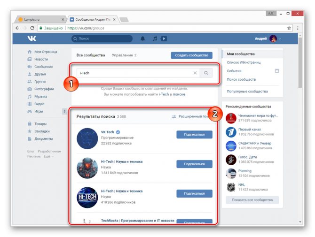Subscribe to Hi-Tech with 1 841 849 followers
Screen dimensions: 315x237
tap(194, 164)
